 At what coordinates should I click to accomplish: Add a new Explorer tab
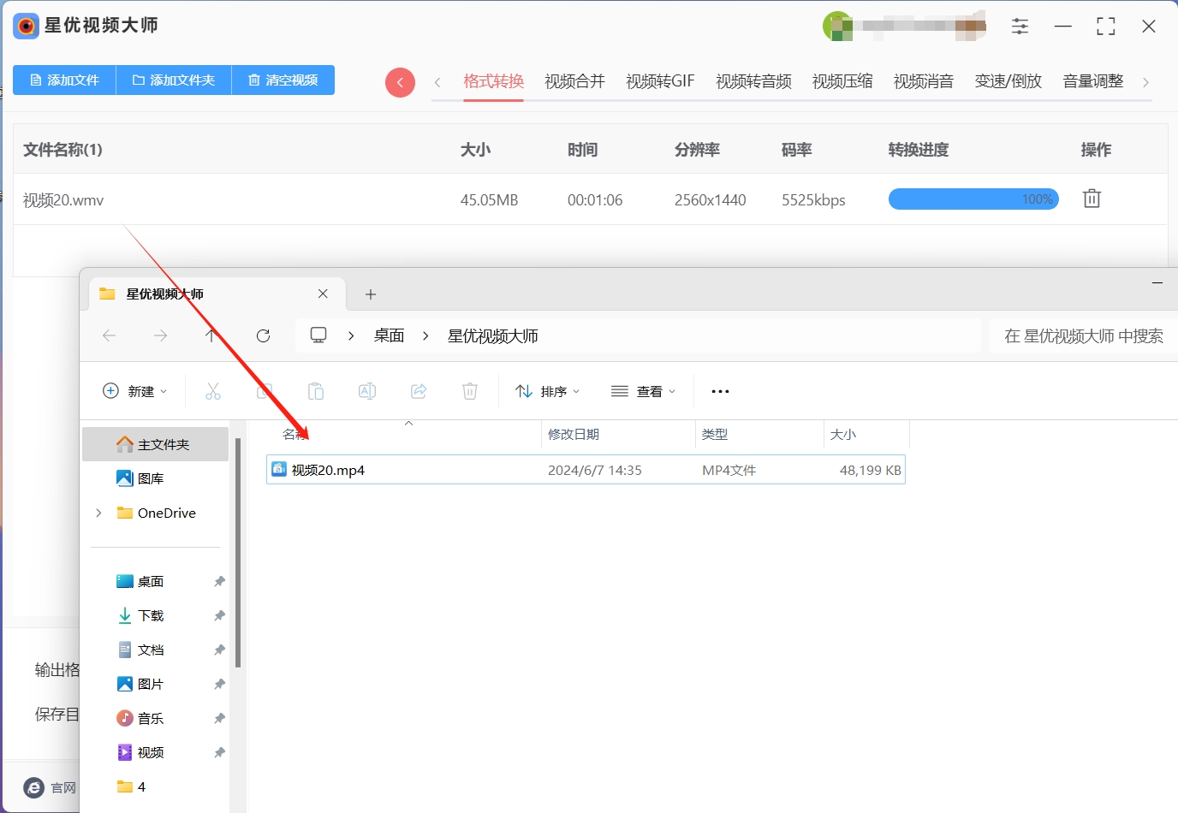(x=371, y=294)
